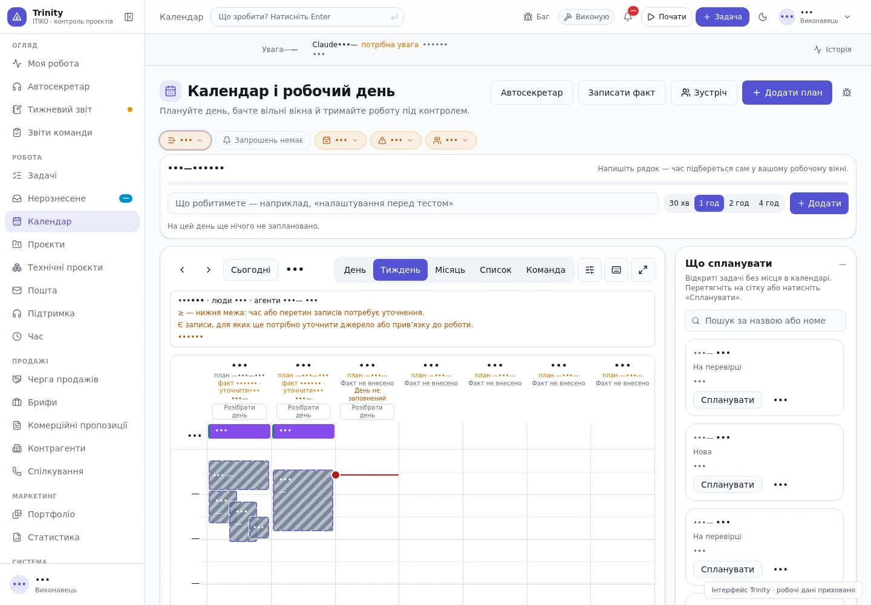Select the 4 год duration option
Image resolution: width=871 pixels, height=605 pixels.
pos(769,203)
